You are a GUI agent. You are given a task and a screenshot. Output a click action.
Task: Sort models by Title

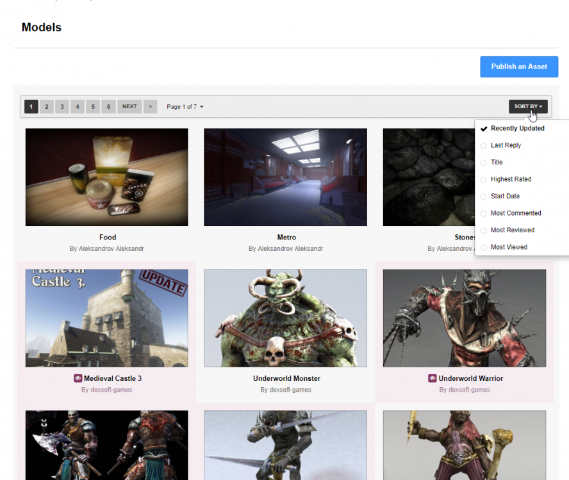tap(497, 163)
